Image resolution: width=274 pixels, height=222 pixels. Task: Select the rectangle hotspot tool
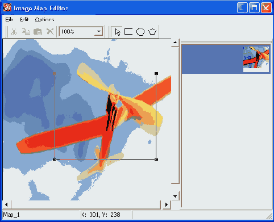tap(128, 32)
